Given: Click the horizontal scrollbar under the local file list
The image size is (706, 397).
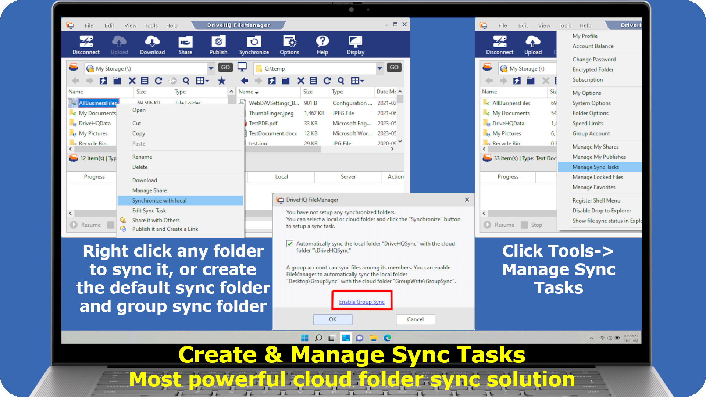Looking at the screenshot, I should [283, 149].
